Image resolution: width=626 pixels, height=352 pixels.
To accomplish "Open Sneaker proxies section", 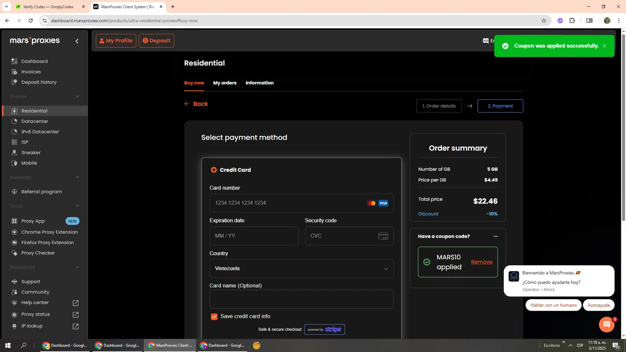I will 31,153.
